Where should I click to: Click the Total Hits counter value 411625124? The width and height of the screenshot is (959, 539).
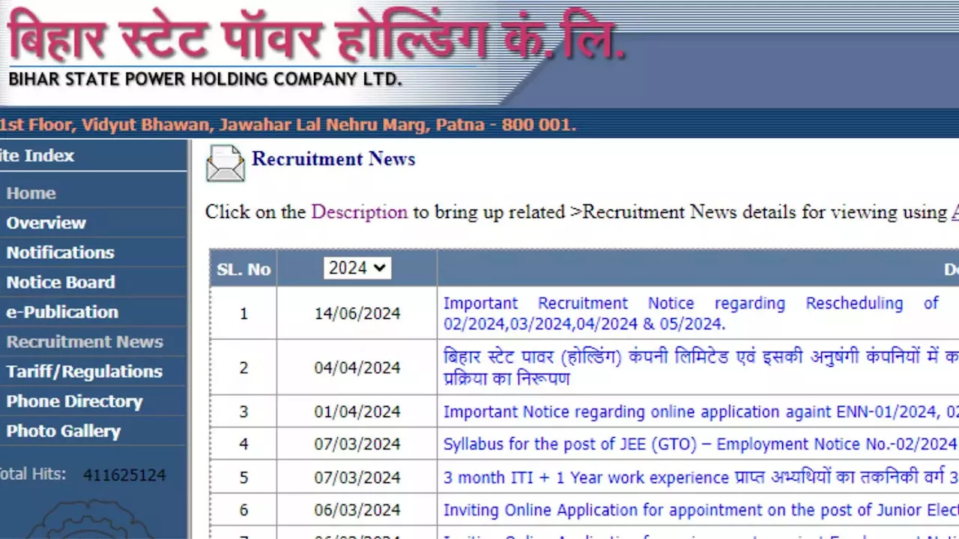(124, 475)
